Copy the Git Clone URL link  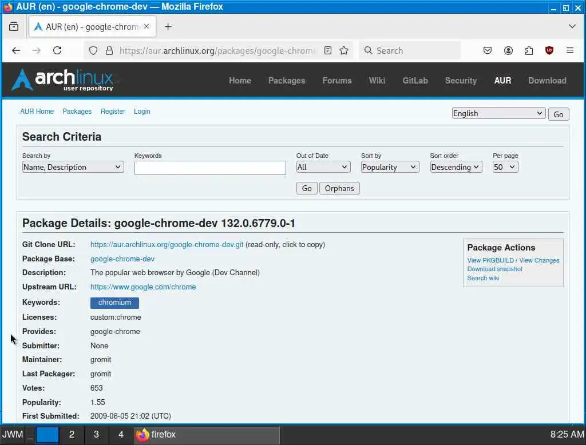coord(167,244)
